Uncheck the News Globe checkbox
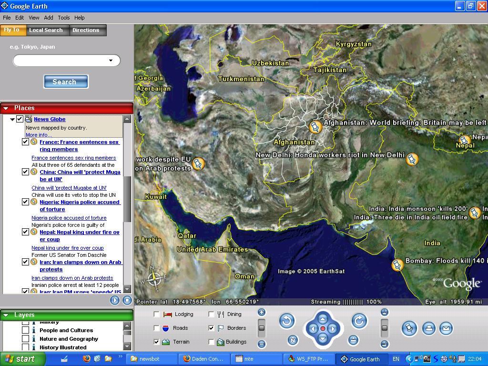488x366 pixels. pyautogui.click(x=20, y=119)
